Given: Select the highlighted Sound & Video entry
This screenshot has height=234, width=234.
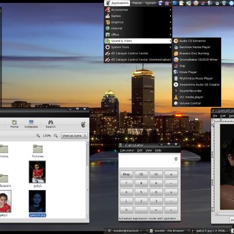Looking at the screenshot, I should coord(138,41).
